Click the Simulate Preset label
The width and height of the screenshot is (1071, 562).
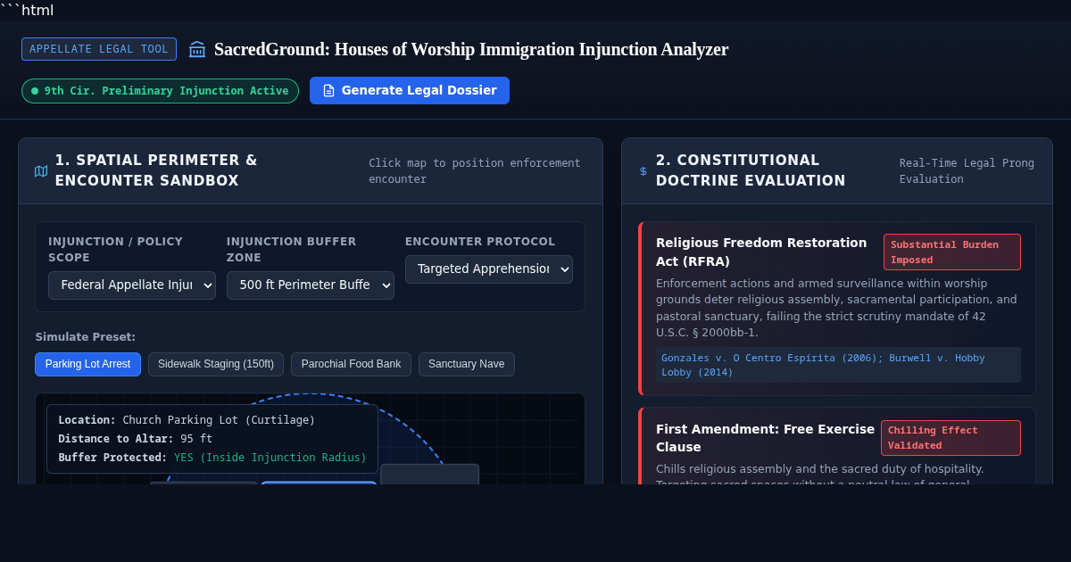pyautogui.click(x=86, y=337)
